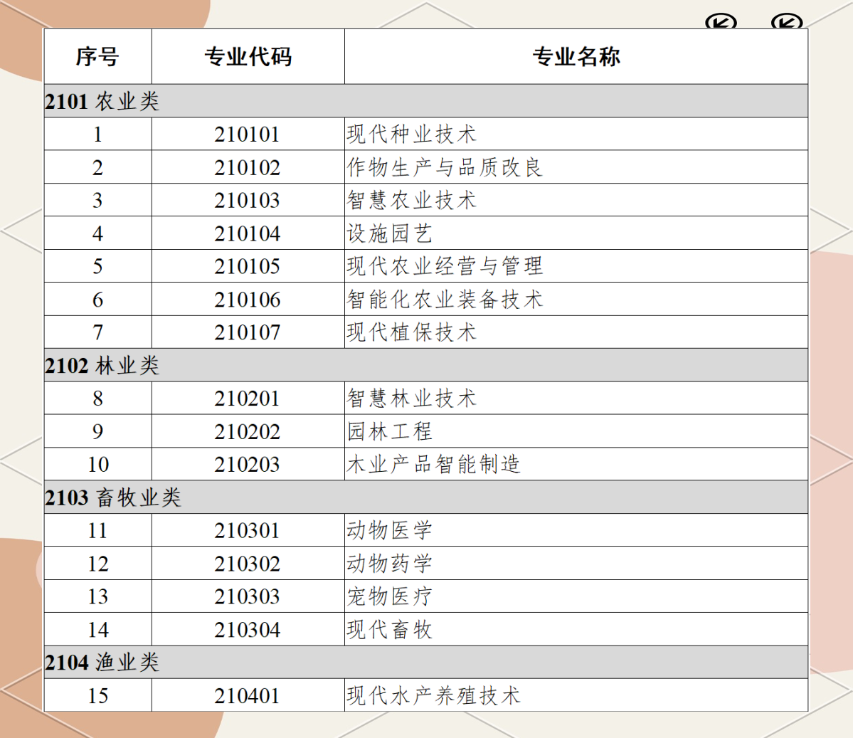Select the major name 智能化农业装备技术
This screenshot has height=738, width=853.
pyautogui.click(x=445, y=300)
